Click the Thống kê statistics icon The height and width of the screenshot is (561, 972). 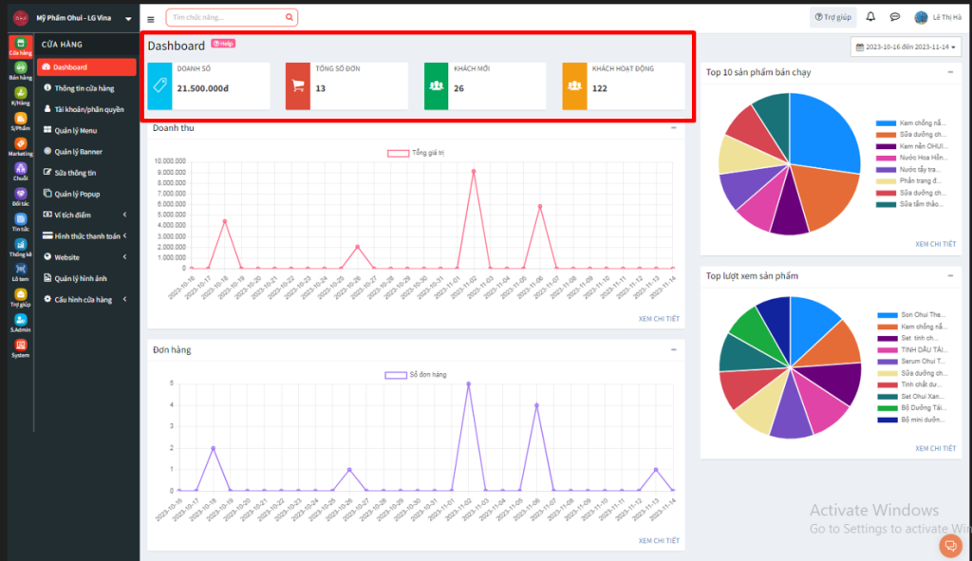[20, 248]
